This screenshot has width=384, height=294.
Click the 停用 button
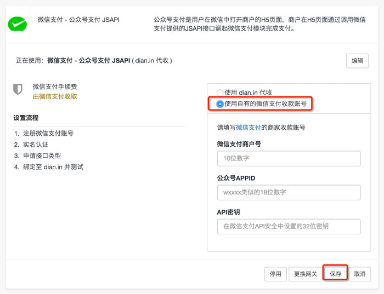point(275,274)
